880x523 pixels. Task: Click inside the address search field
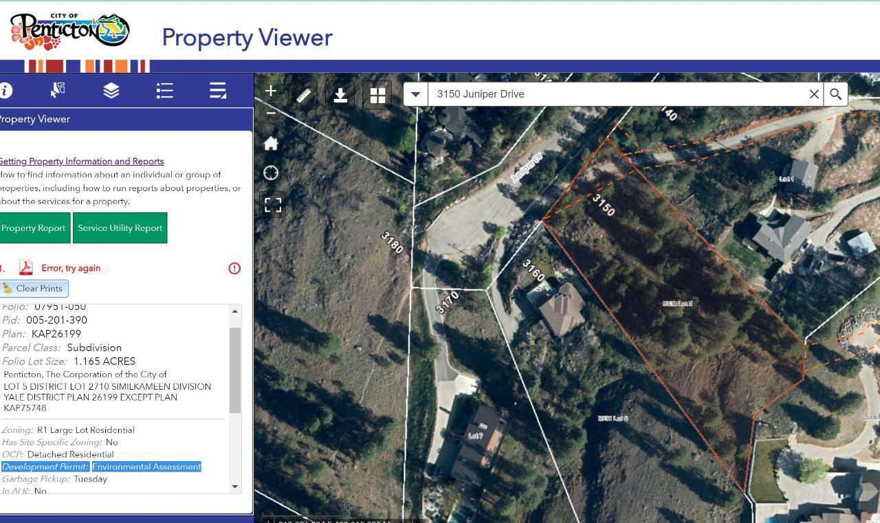[x=612, y=94]
